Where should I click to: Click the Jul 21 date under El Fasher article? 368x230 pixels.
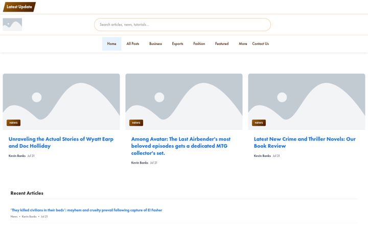click(44, 216)
